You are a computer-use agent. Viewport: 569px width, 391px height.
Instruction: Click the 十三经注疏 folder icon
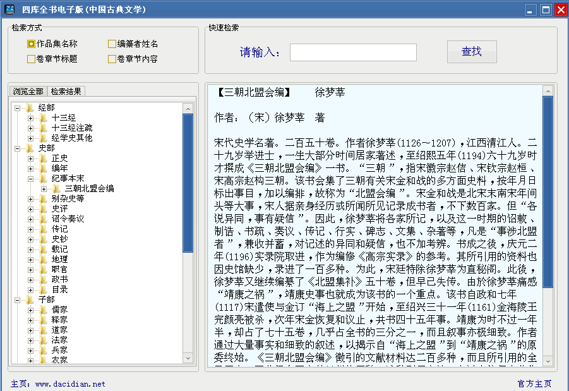pos(43,128)
